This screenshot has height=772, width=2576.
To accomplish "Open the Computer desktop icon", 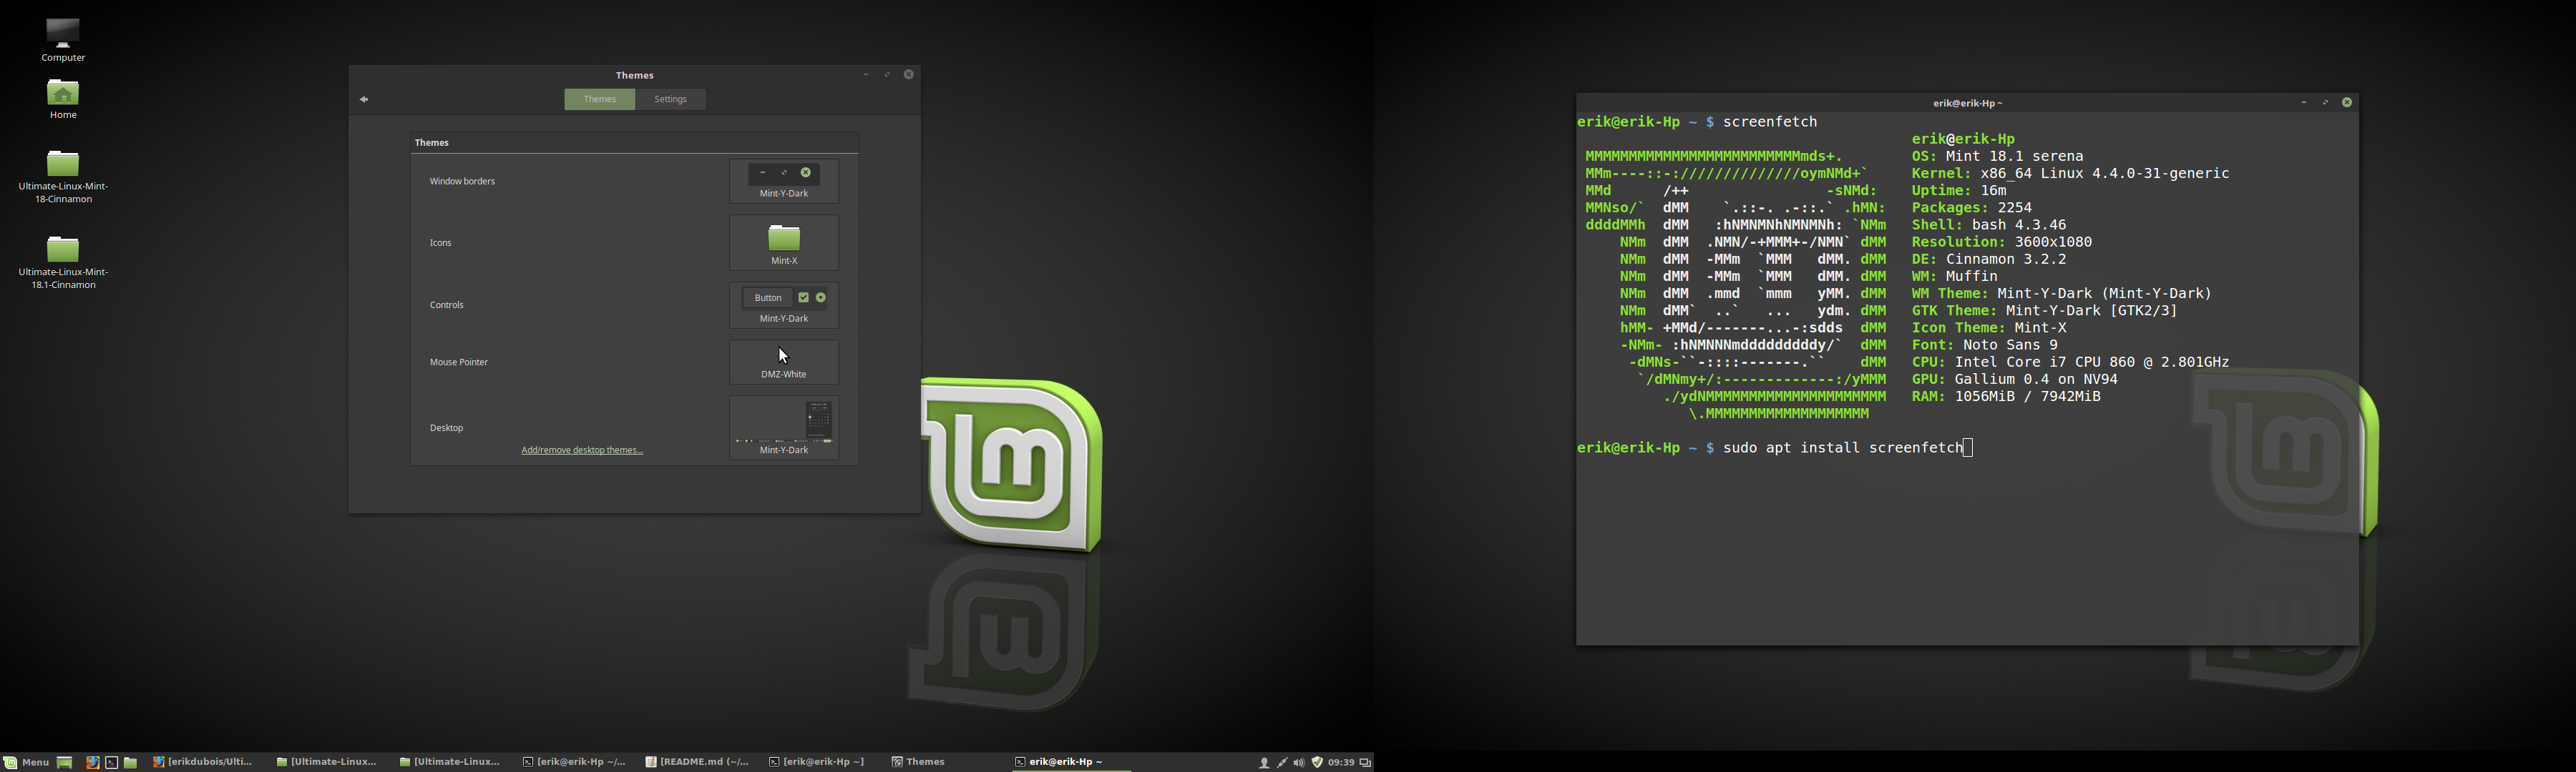I will pos(63,40).
